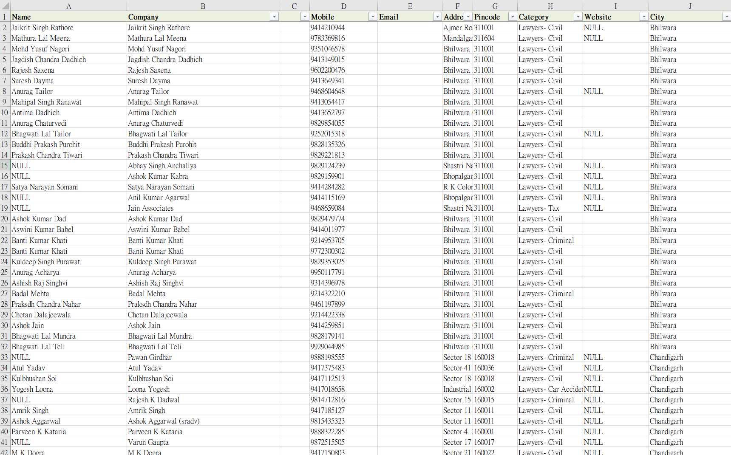
Task: Select Lawyers- Car Accident category cell
Action: click(550, 389)
